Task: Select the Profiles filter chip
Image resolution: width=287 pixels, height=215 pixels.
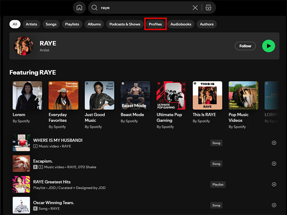Action: [155, 24]
